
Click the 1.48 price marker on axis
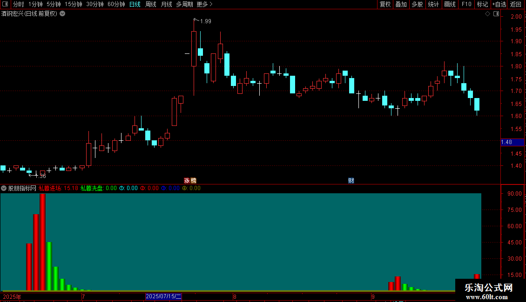click(512, 142)
